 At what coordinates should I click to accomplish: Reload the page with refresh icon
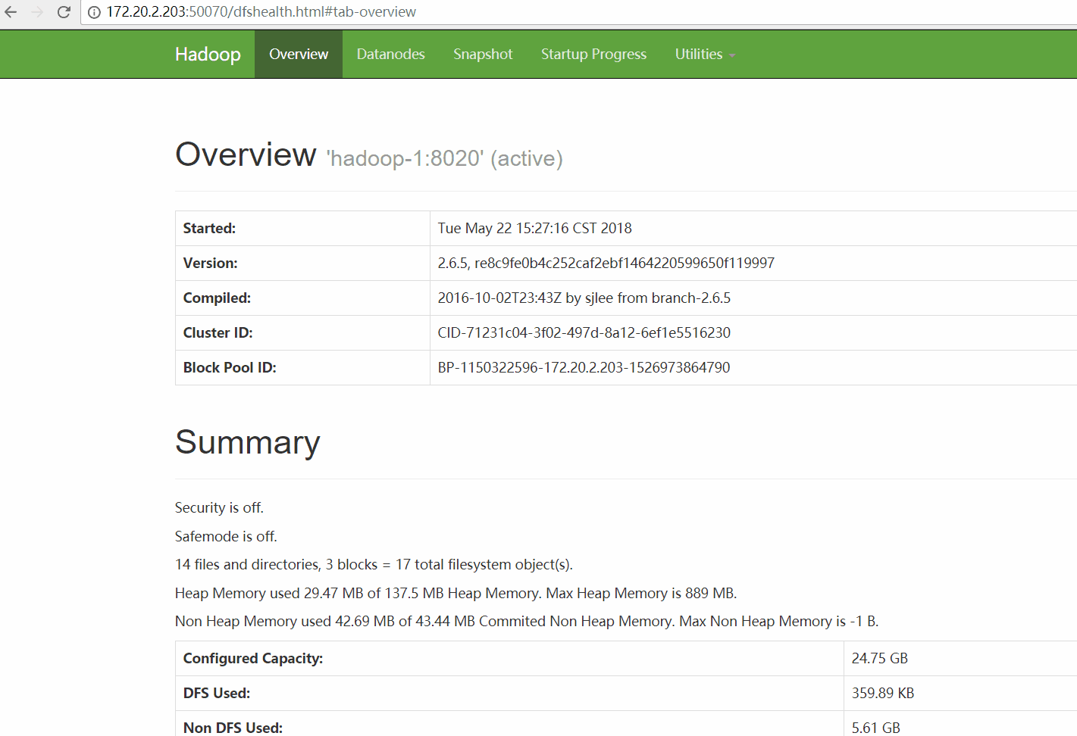(64, 12)
